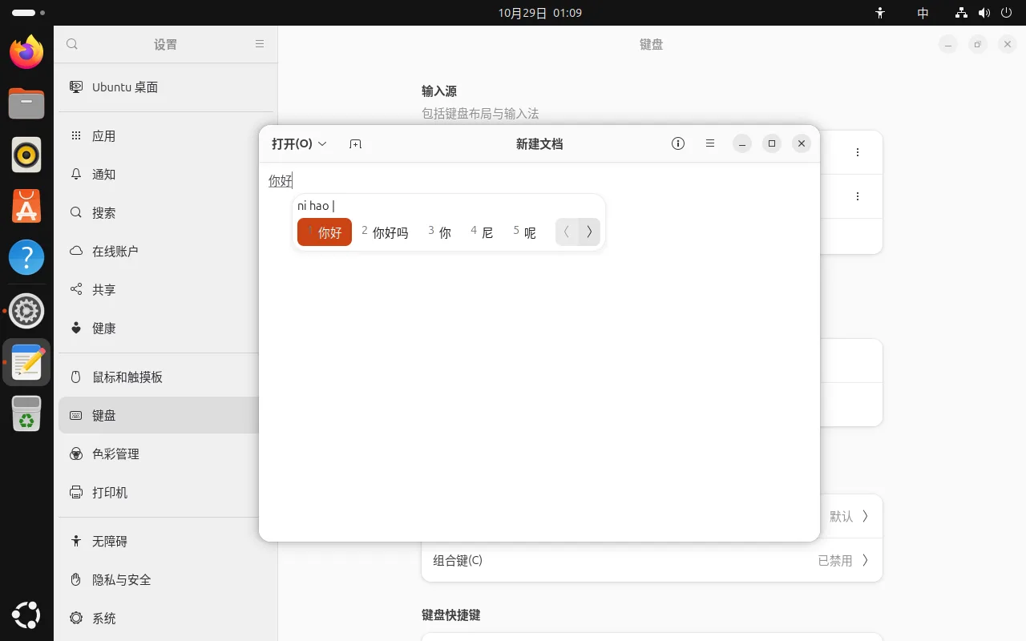The image size is (1026, 641).
Task: Open the Settings sidebar hamburger menu
Action: click(260, 44)
